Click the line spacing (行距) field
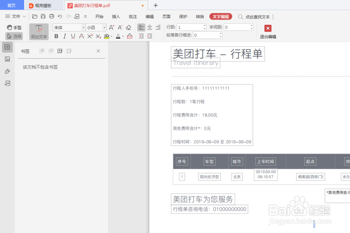 click(191, 27)
